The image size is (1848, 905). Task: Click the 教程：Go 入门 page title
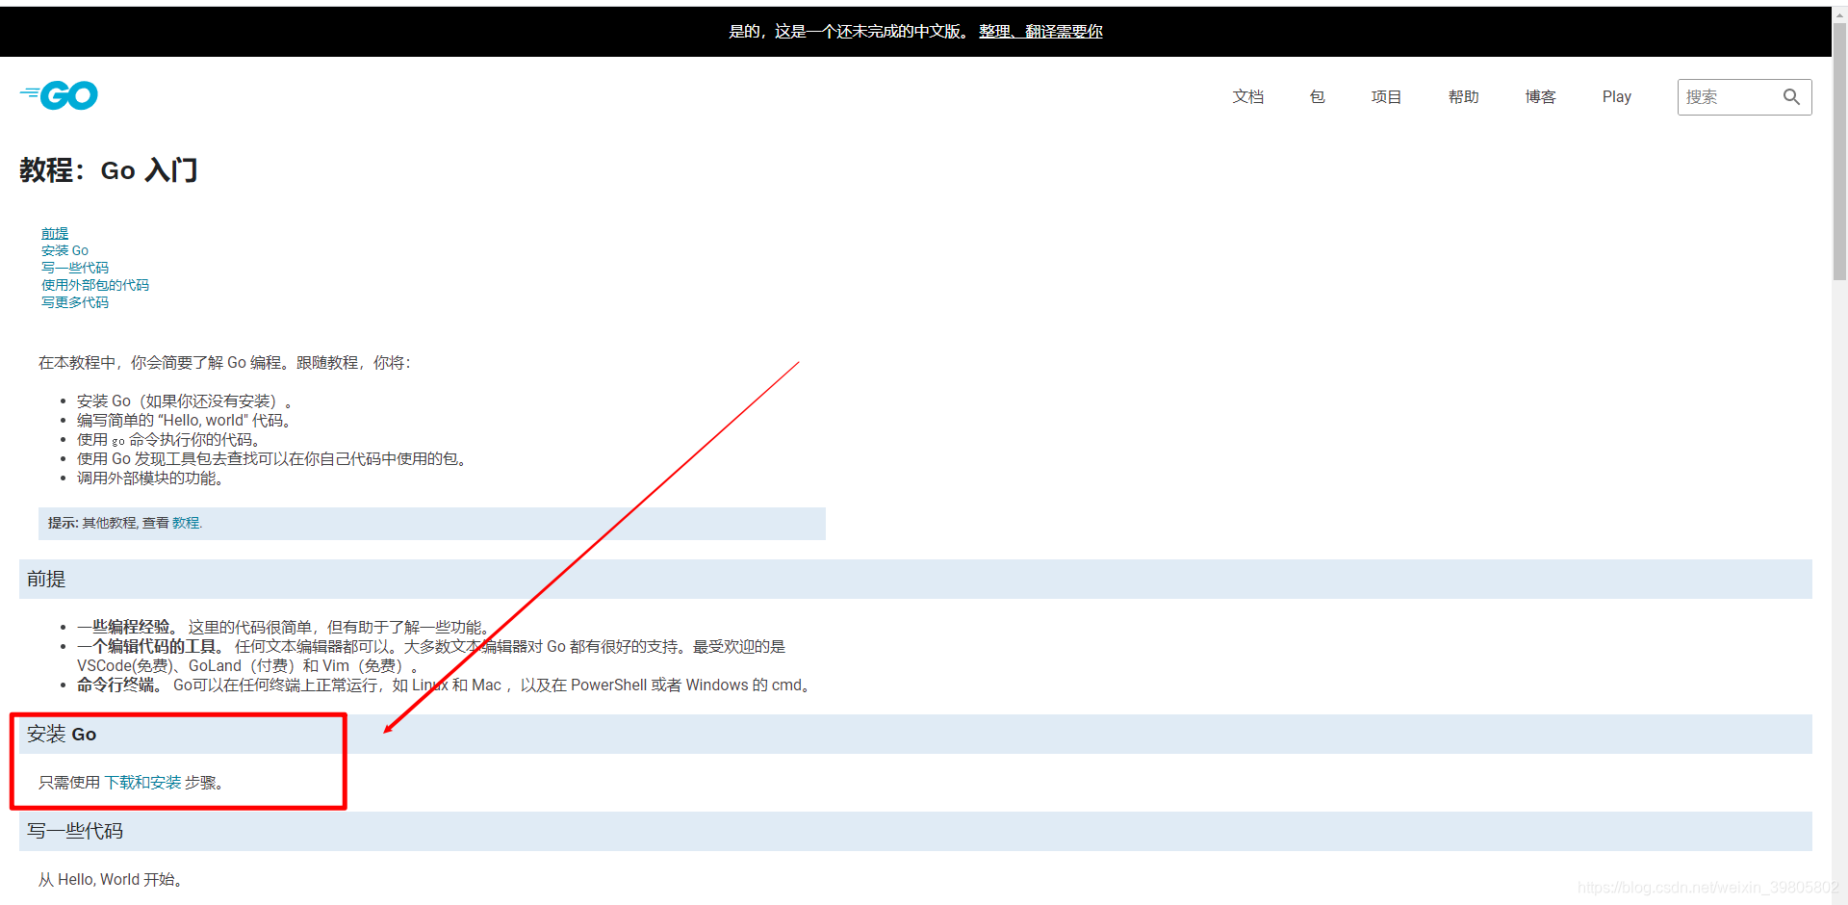click(109, 170)
